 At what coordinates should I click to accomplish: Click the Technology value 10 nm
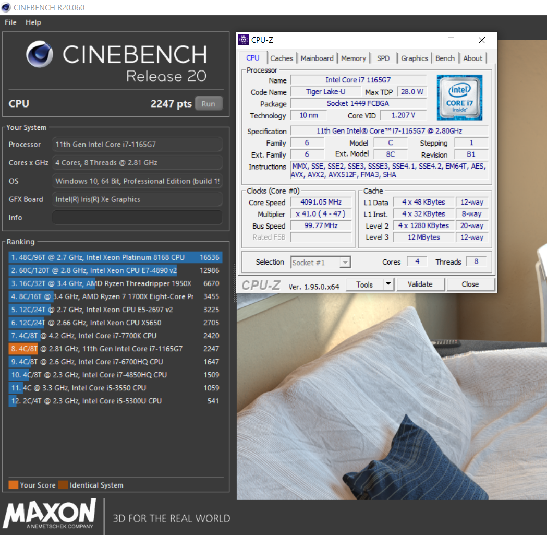(x=309, y=115)
